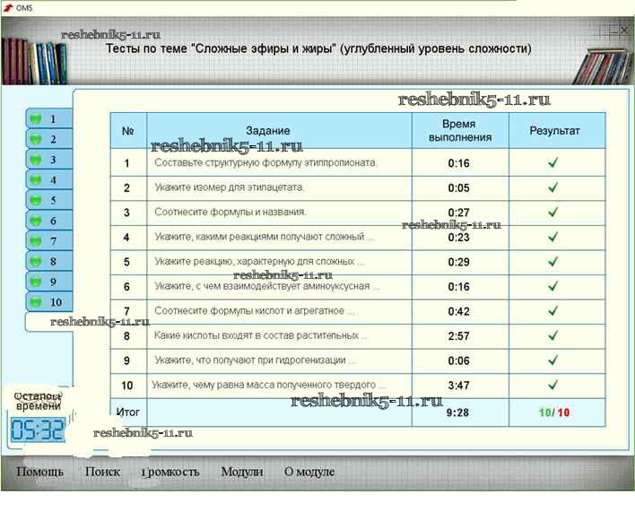Open Модули from bottom menu
635x521 pixels.
(242, 472)
